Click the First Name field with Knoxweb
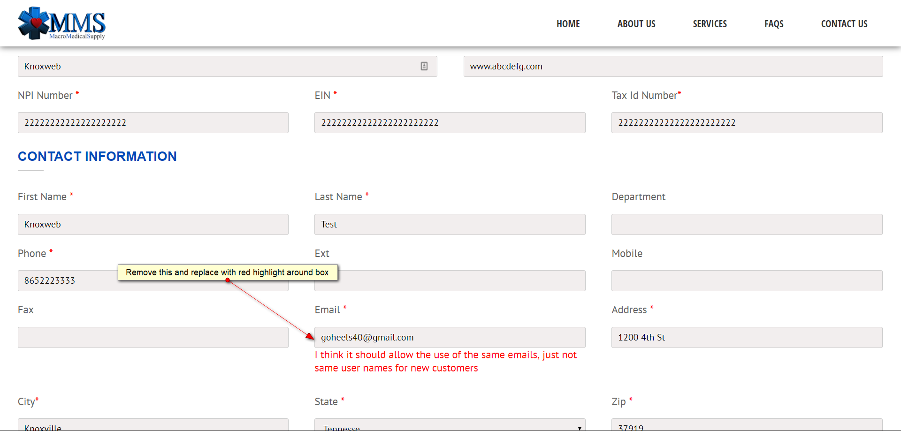The height and width of the screenshot is (431, 901). point(153,225)
